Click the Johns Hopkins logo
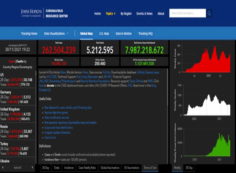Image resolution: width=236 pixels, height=173 pixels. (x=31, y=13)
